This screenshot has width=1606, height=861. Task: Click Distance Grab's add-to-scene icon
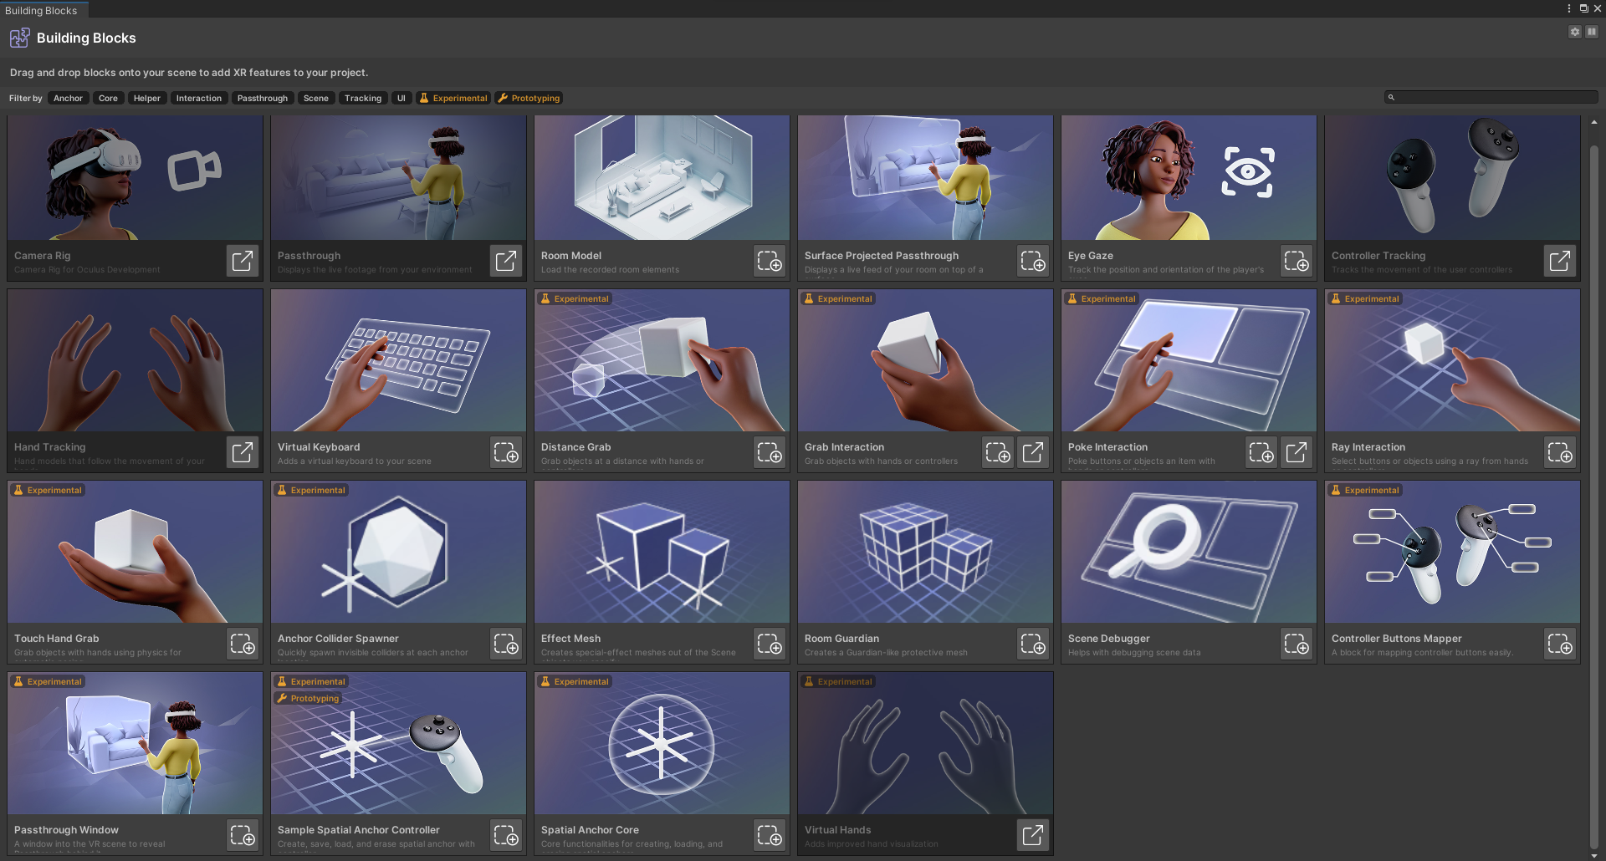(x=770, y=452)
